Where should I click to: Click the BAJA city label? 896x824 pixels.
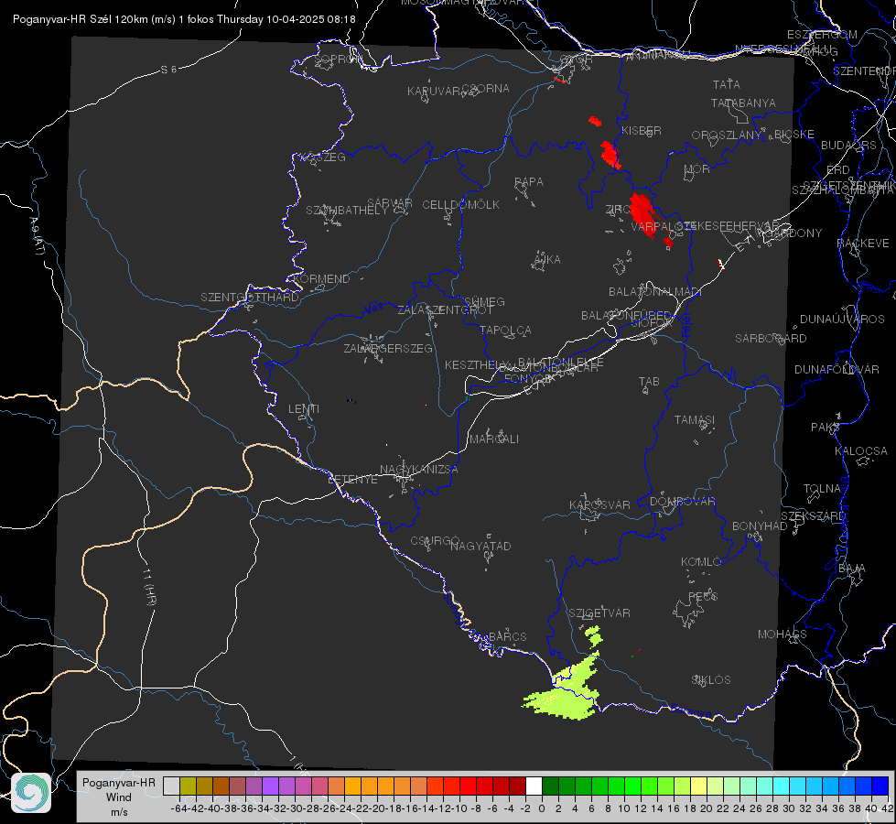[852, 568]
